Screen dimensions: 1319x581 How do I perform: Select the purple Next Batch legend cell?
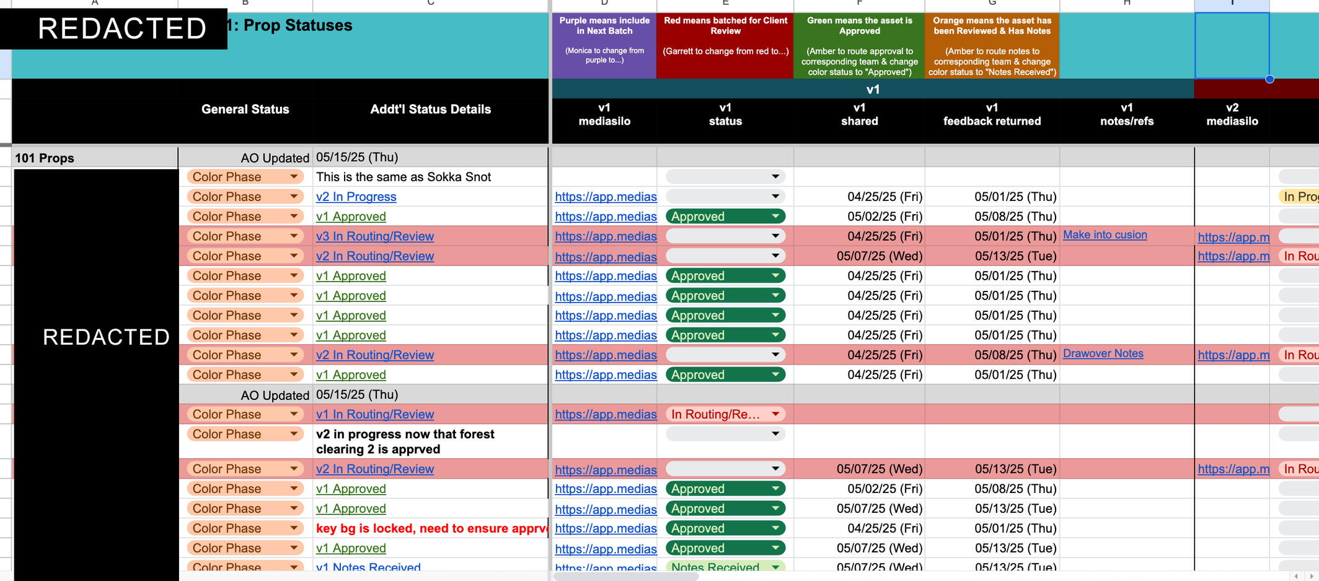(x=604, y=45)
